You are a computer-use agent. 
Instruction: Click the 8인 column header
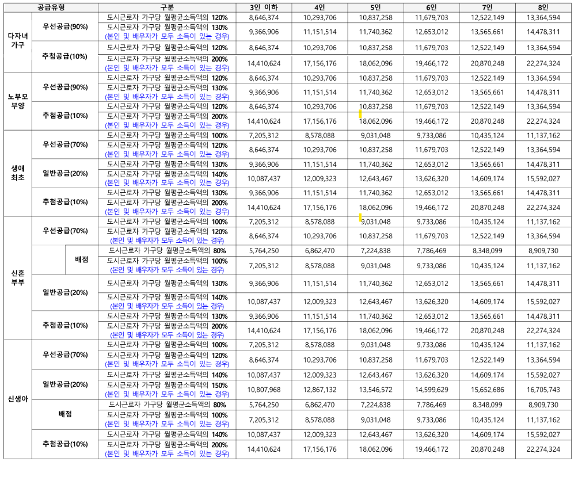pyautogui.click(x=542, y=7)
